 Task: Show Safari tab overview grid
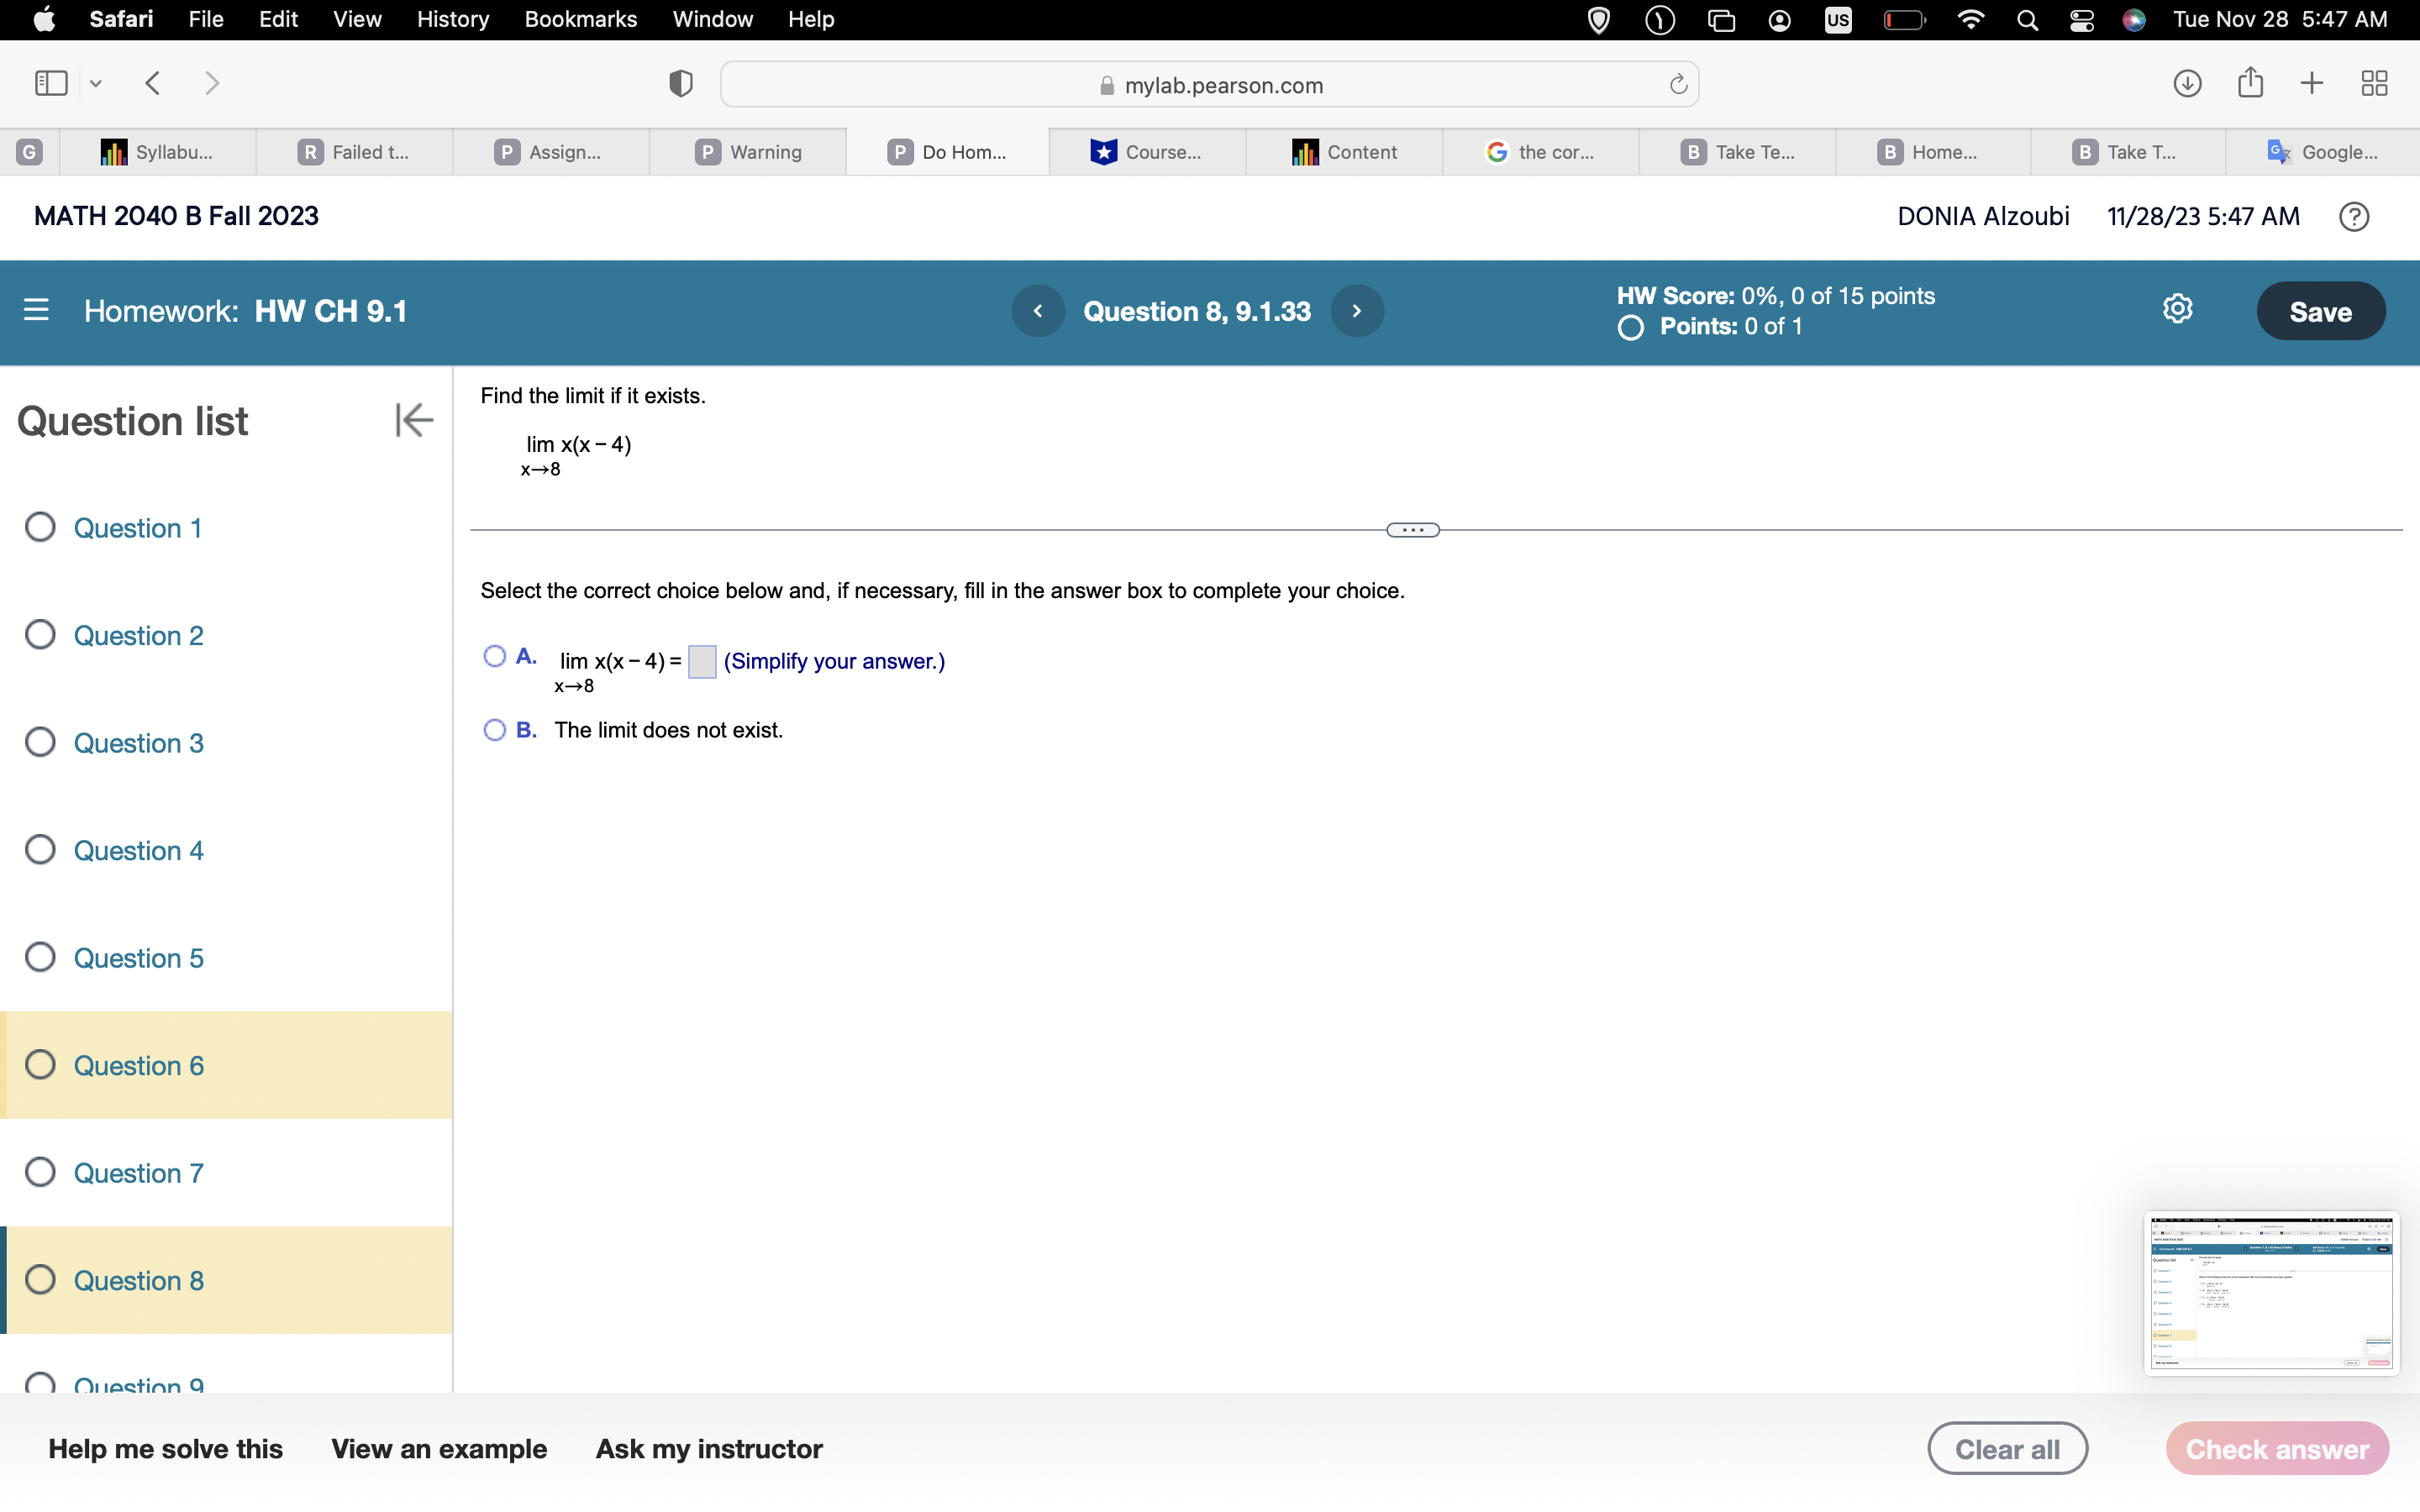2374,84
